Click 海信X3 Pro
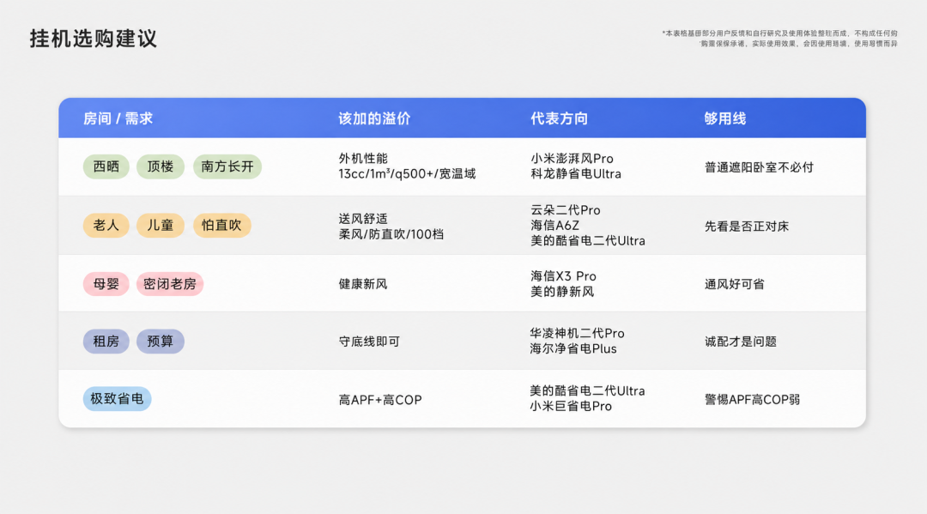This screenshot has width=927, height=514. click(563, 276)
